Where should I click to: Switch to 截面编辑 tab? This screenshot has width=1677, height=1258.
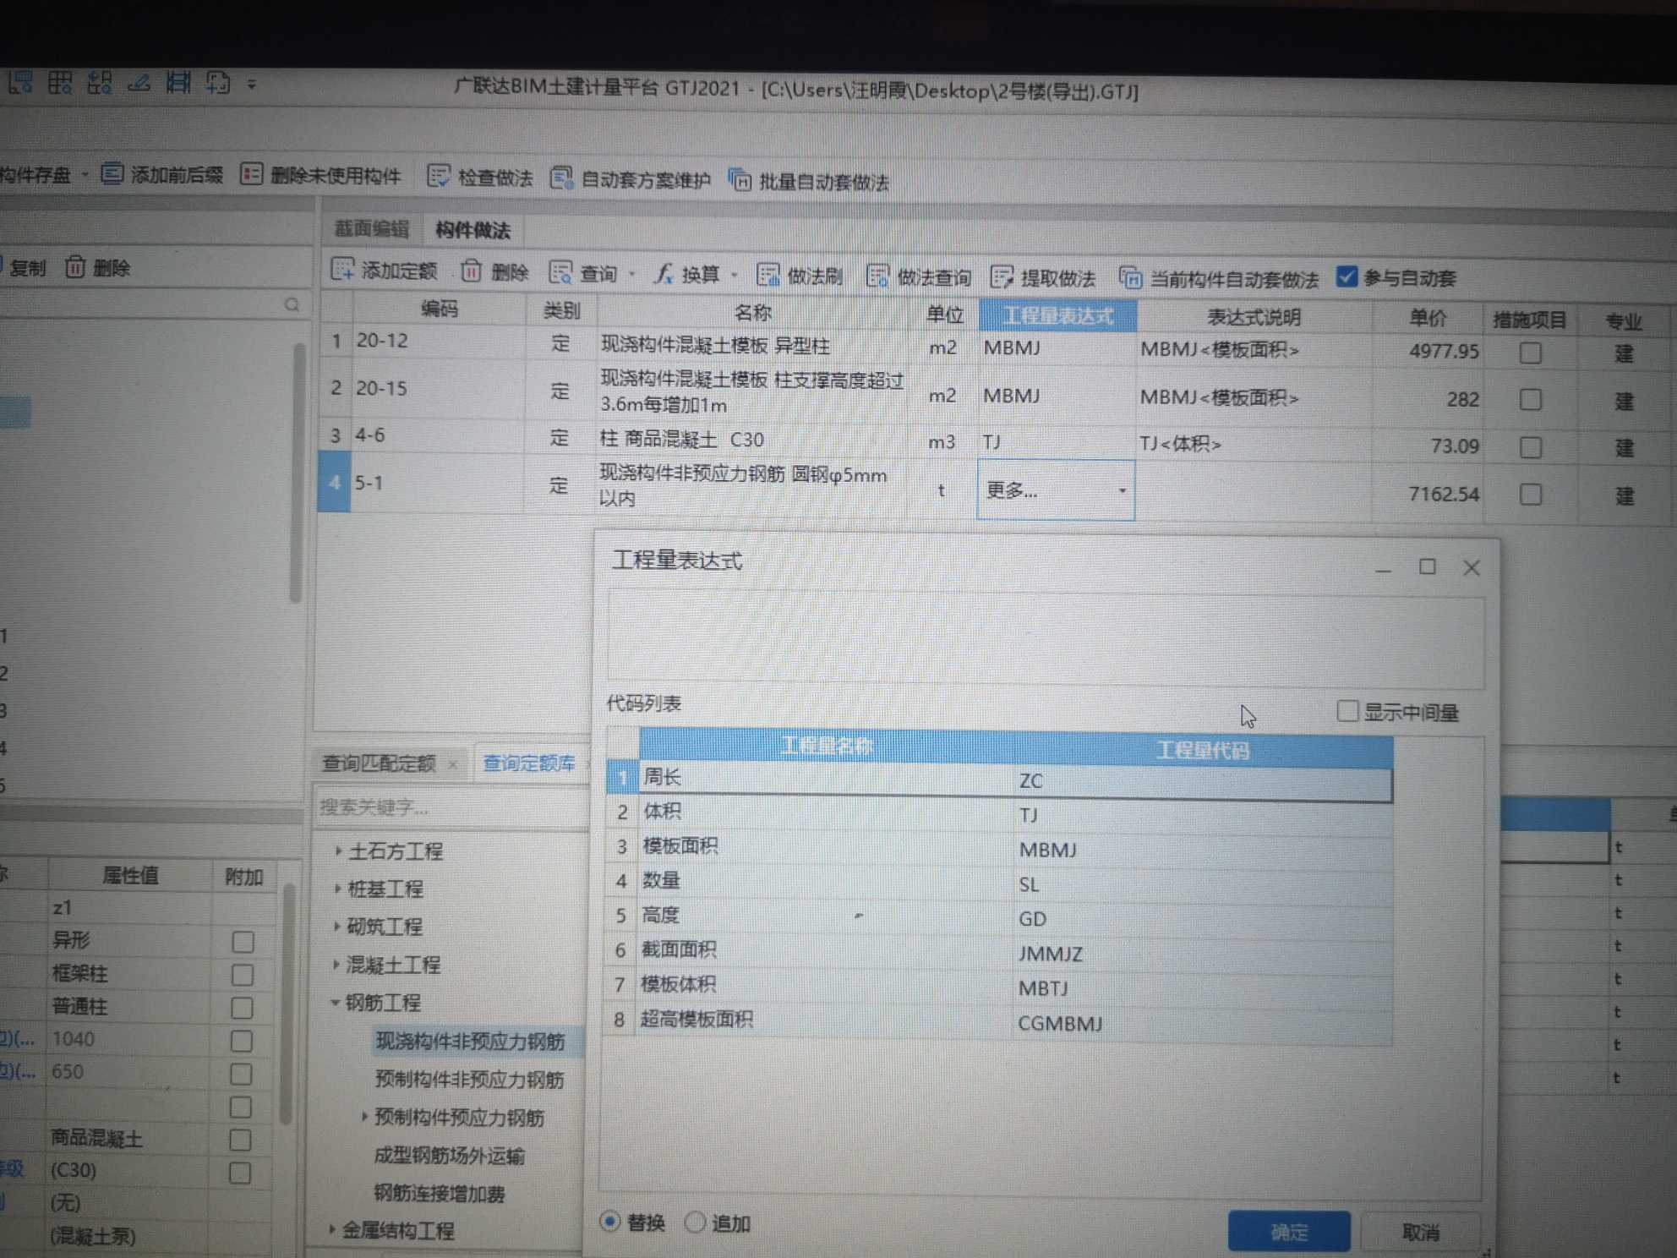click(x=371, y=228)
